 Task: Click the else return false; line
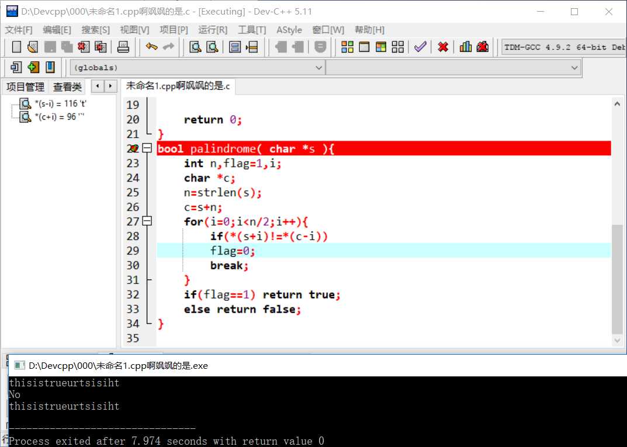coord(243,309)
